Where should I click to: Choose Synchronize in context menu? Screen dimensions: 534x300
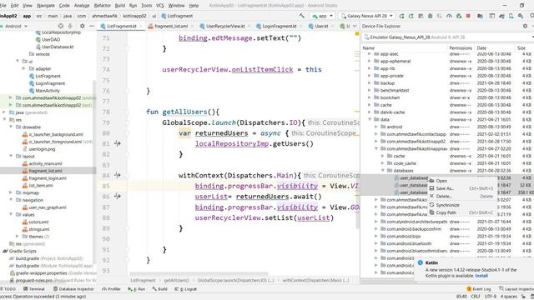coord(461,205)
